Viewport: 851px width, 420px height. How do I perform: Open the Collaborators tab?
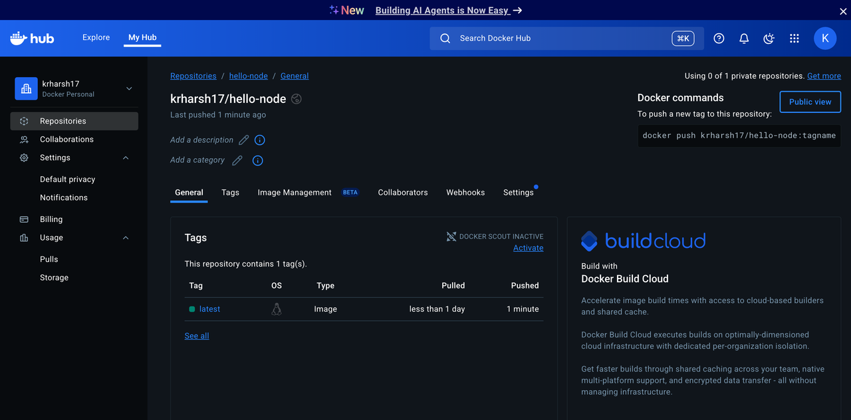click(403, 193)
